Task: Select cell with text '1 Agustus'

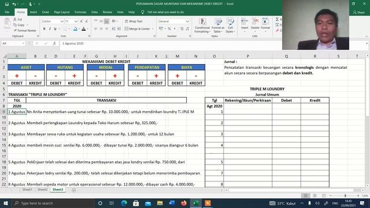Action: [x=17, y=112]
